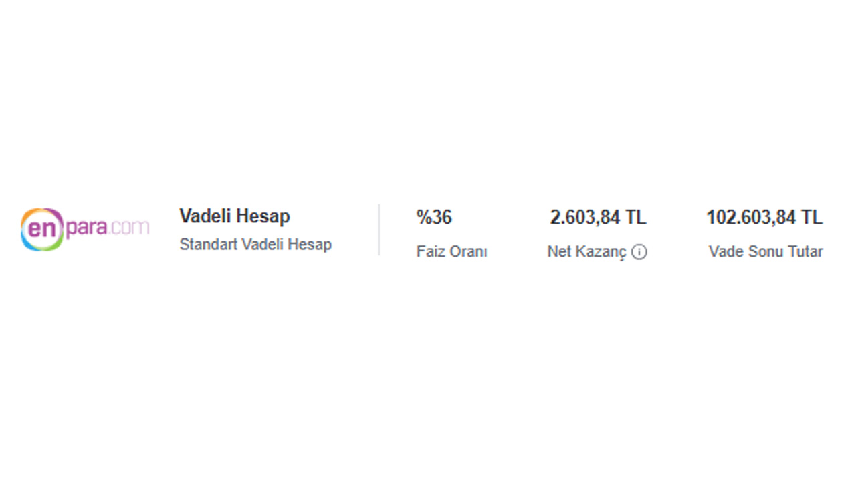Click the purple "para" text in logo

[86, 229]
